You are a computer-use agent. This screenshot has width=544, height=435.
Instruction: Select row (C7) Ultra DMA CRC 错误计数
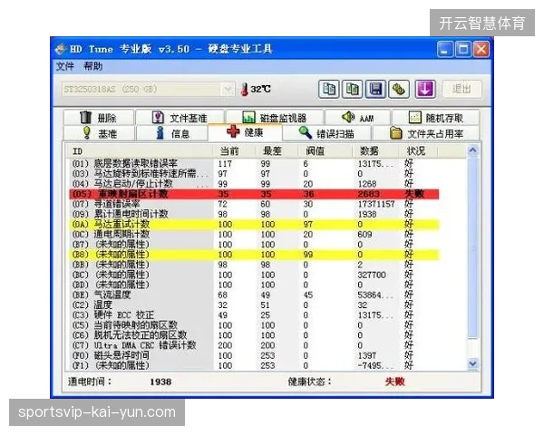(254, 345)
